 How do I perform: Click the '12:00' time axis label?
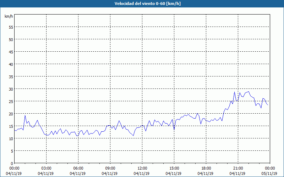click(x=142, y=168)
